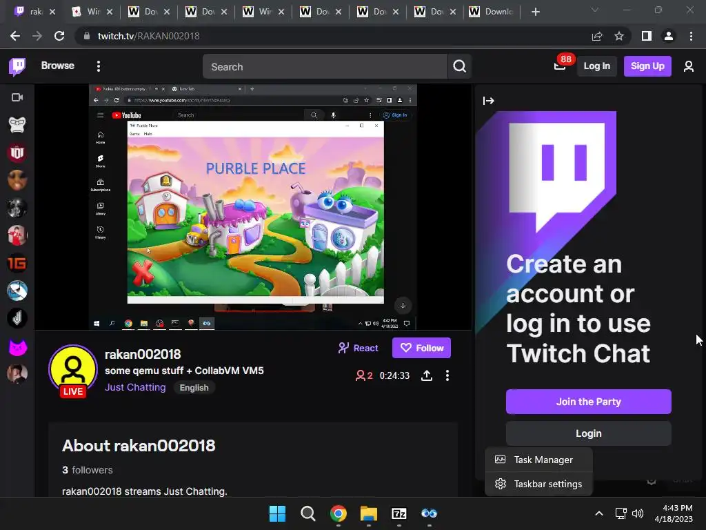
Task: Click the Sign Up button
Action: coord(647,66)
